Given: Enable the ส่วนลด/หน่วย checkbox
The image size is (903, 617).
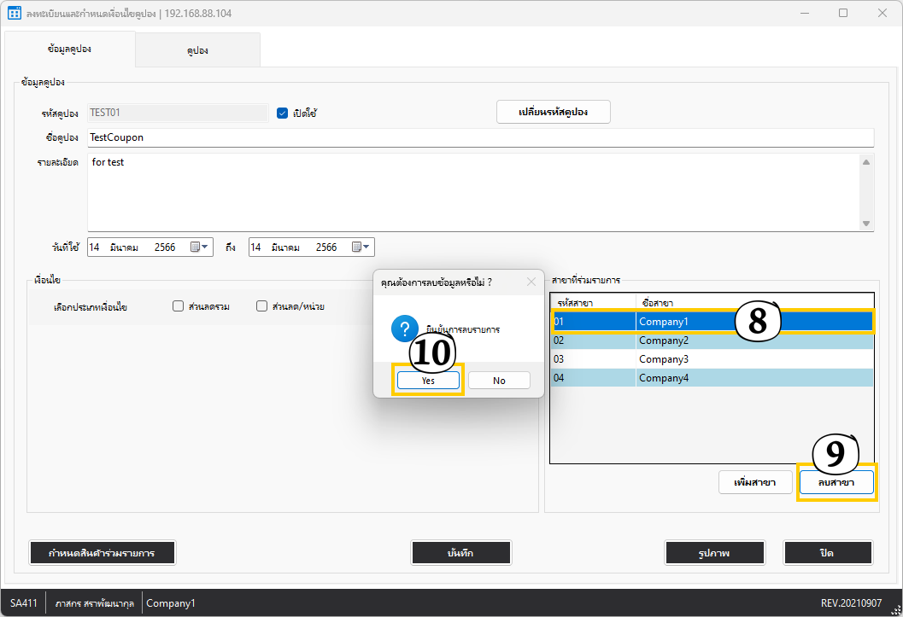Looking at the screenshot, I should coord(262,306).
